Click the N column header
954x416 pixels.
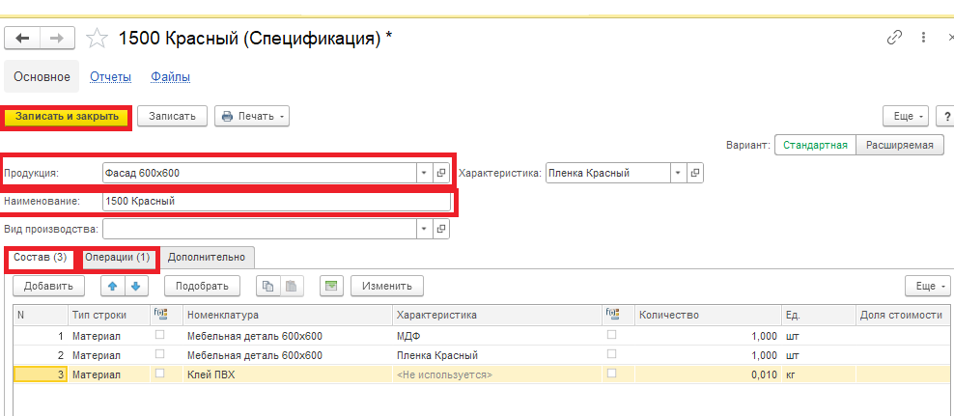click(x=41, y=315)
